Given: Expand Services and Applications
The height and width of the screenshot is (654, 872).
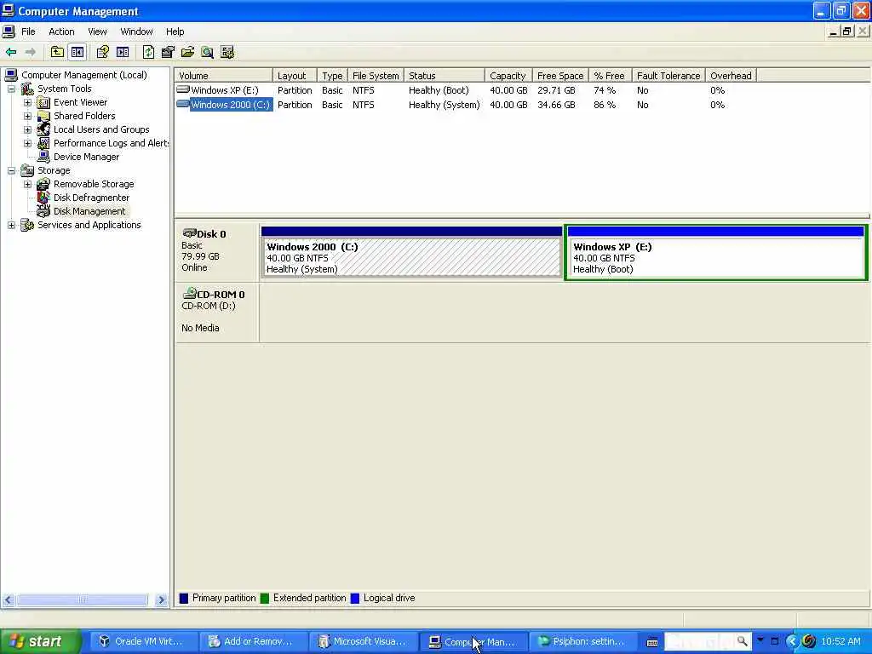Looking at the screenshot, I should point(11,225).
